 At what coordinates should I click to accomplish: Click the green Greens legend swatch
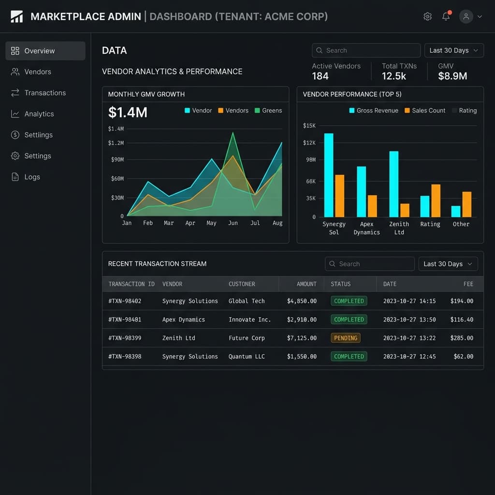(257, 111)
